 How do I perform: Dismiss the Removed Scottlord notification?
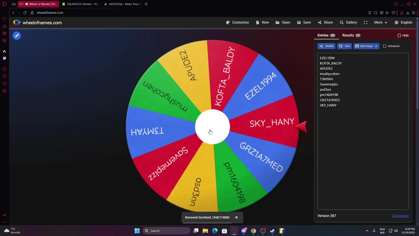(236, 217)
